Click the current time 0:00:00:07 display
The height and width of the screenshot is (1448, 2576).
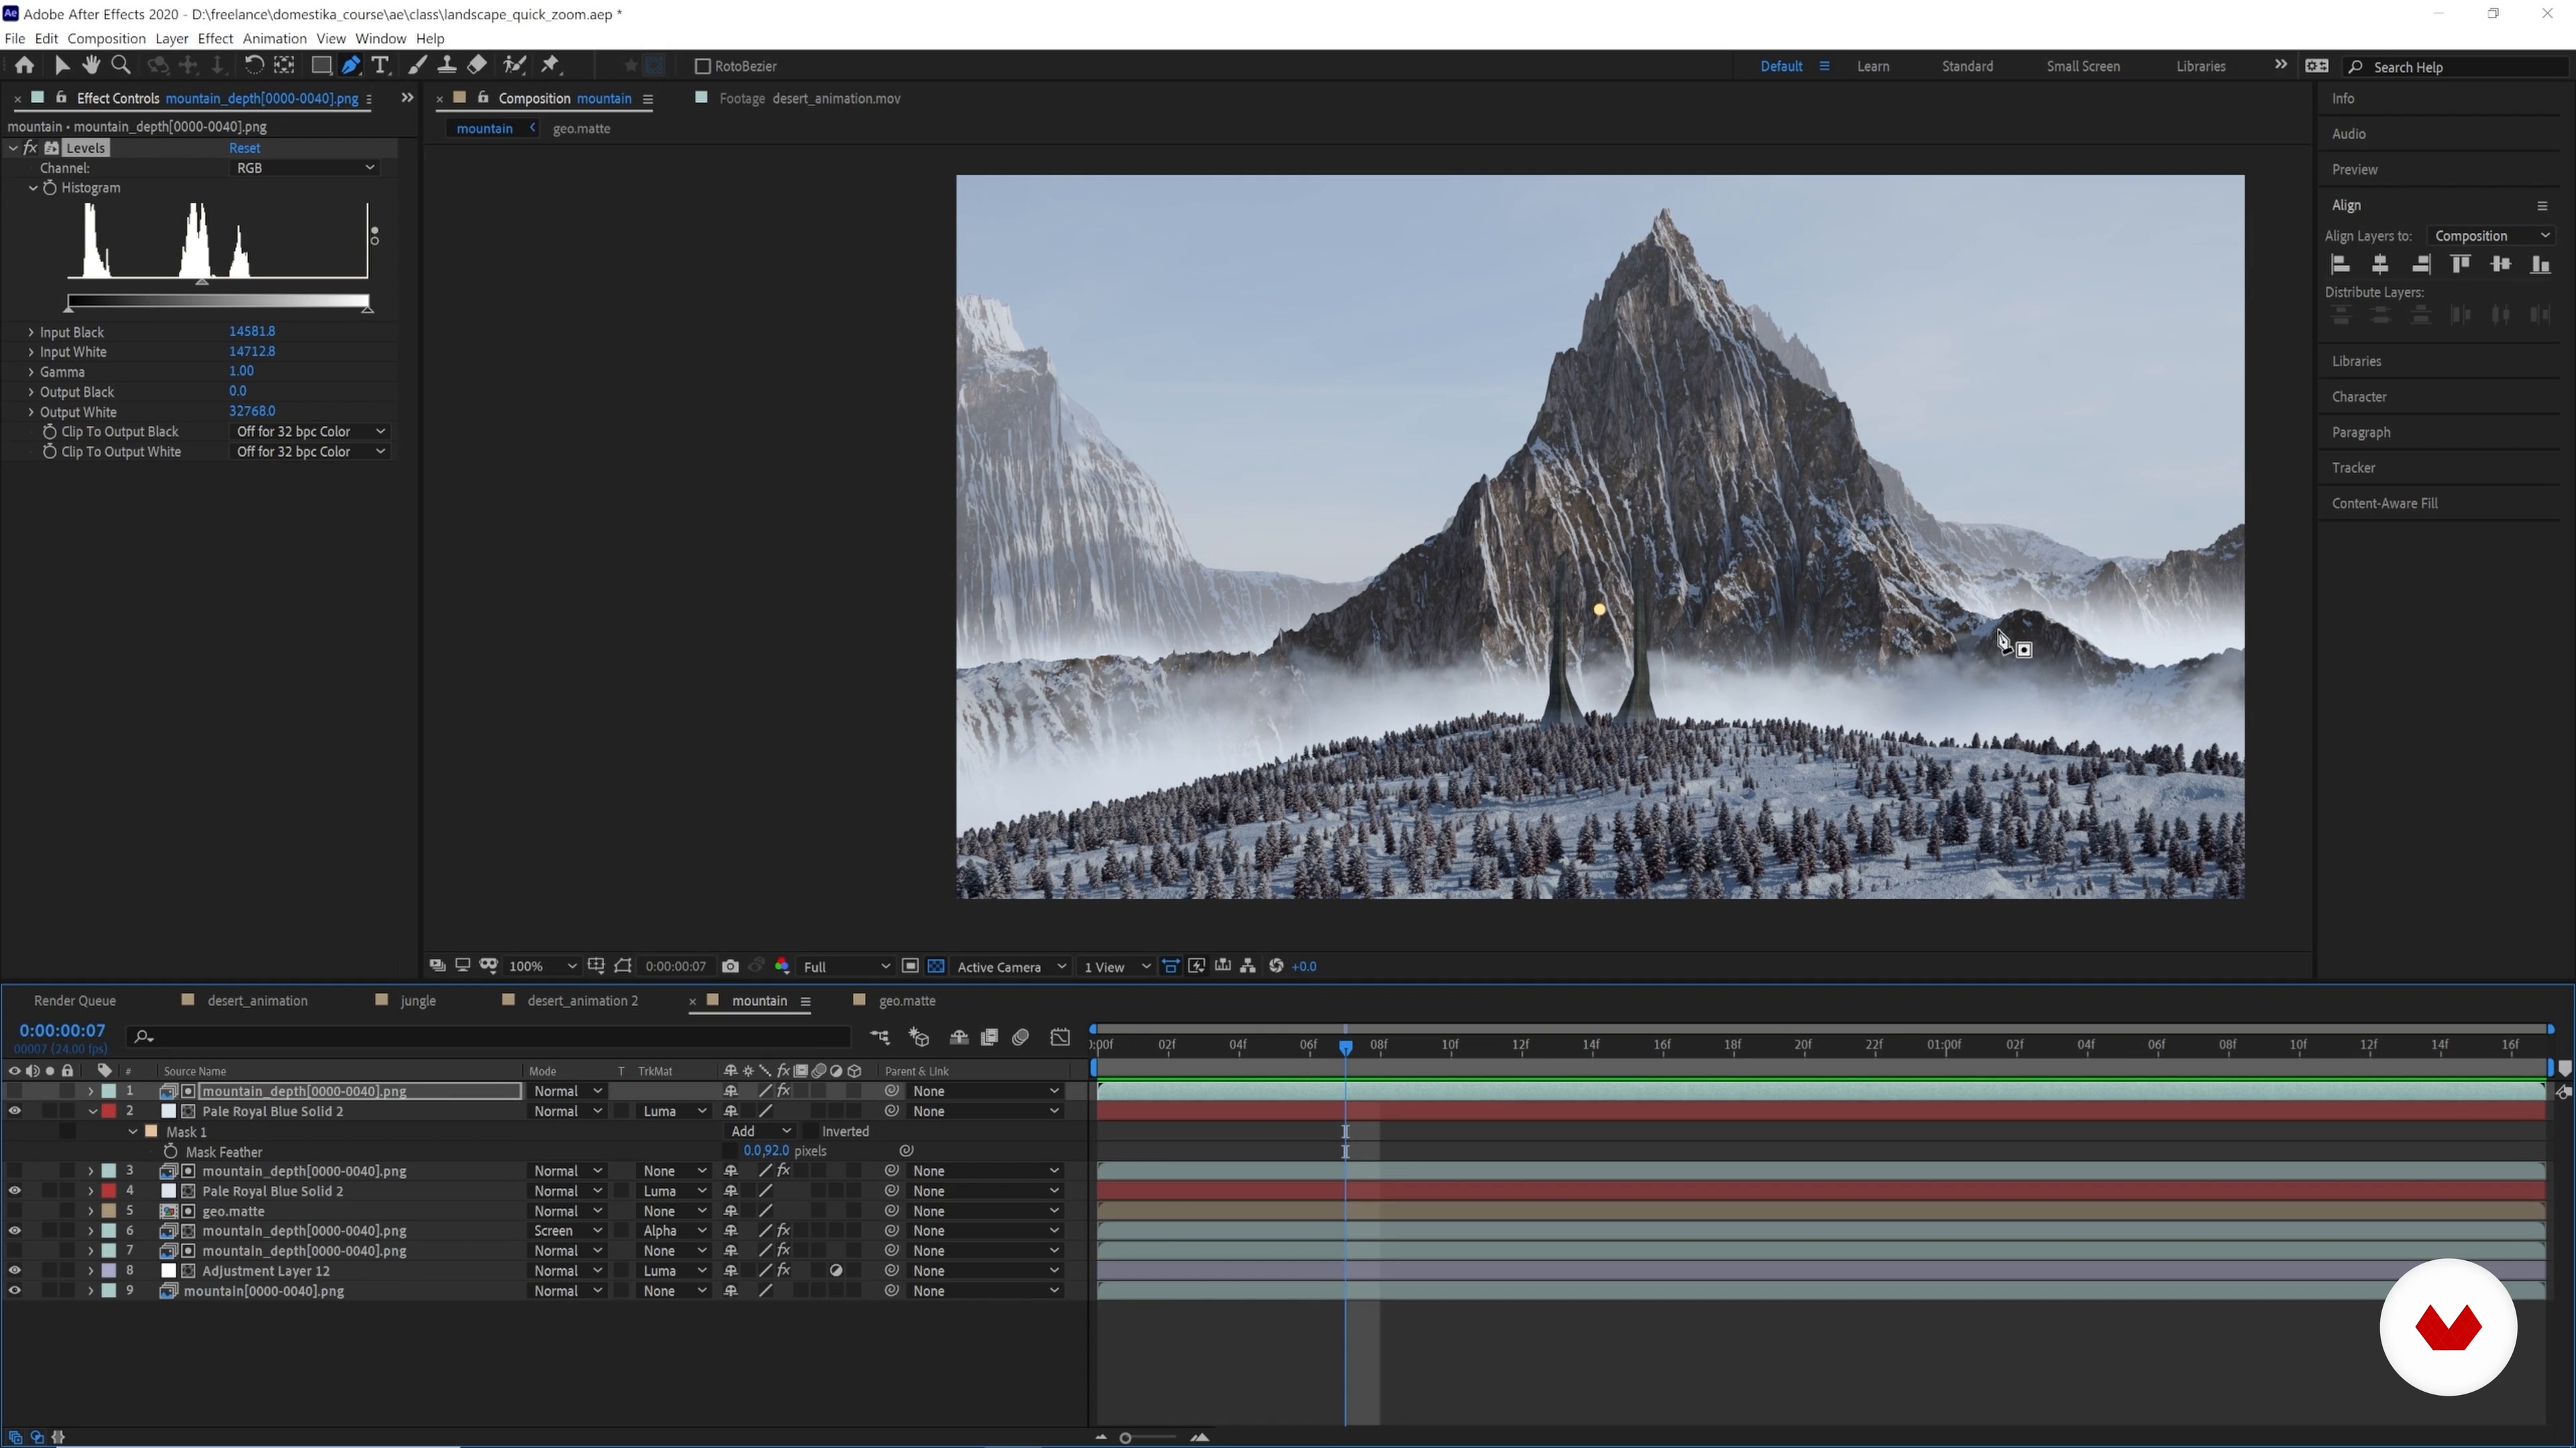tap(62, 1030)
